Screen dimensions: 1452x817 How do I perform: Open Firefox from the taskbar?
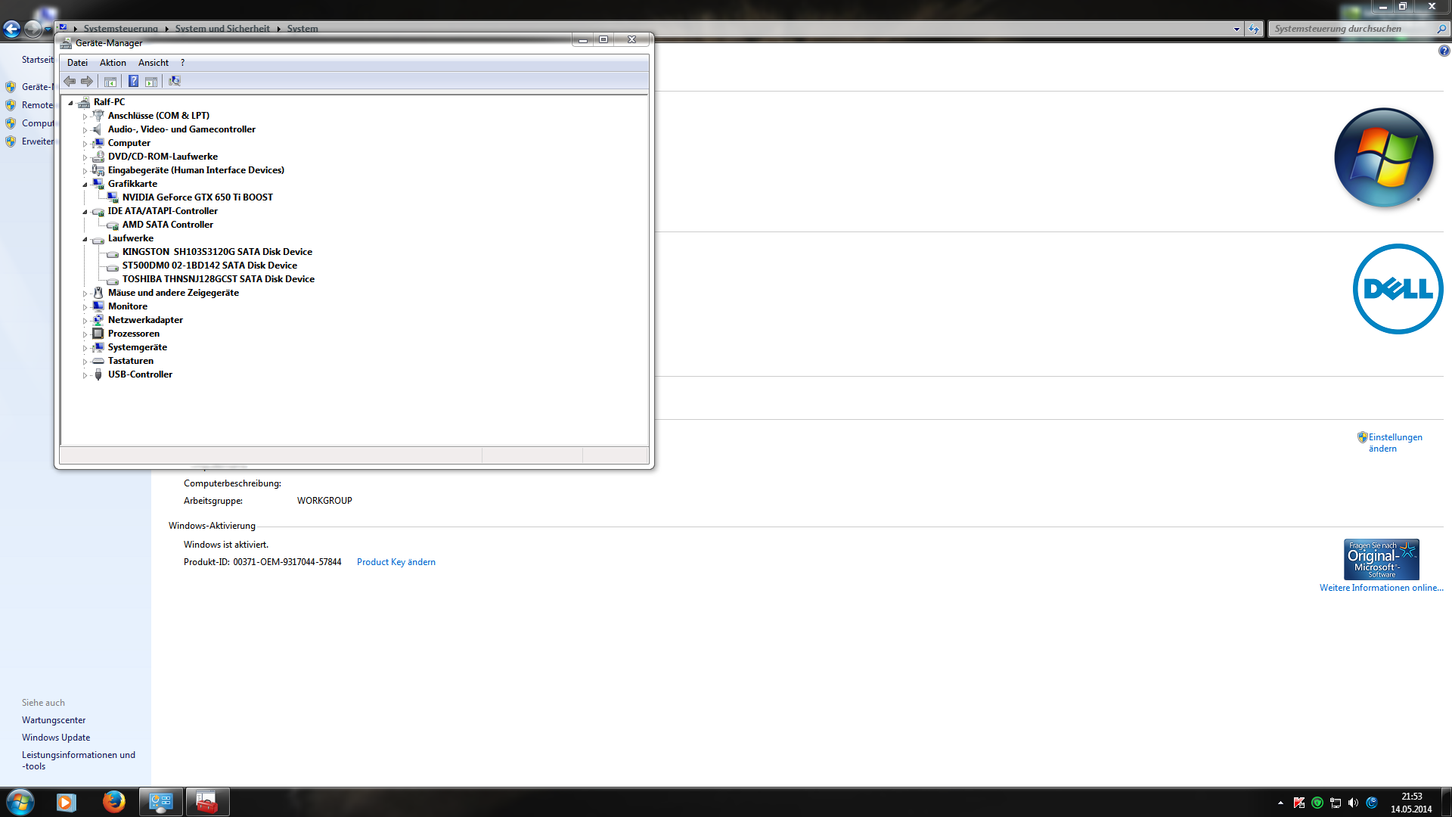tap(113, 802)
